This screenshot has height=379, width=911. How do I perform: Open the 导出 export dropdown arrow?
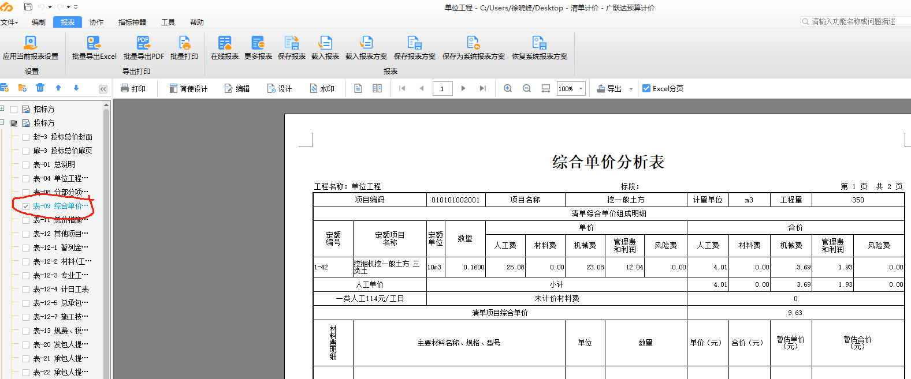coord(631,89)
